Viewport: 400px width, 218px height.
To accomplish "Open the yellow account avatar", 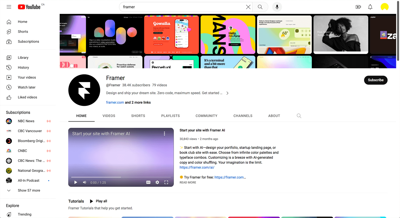I will click(385, 7).
